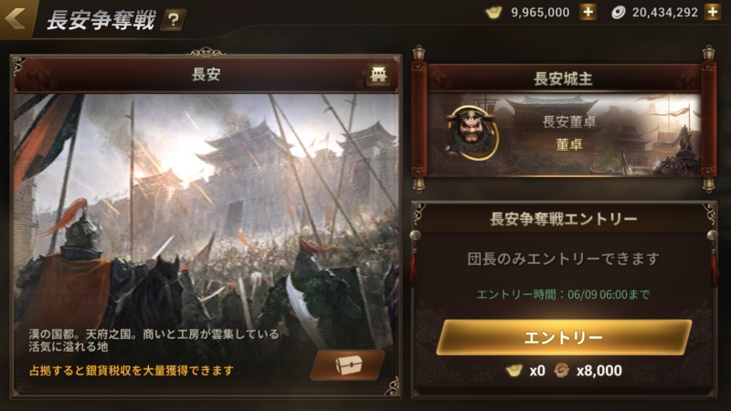
Task: Open the help question mark icon
Action: click(x=173, y=20)
